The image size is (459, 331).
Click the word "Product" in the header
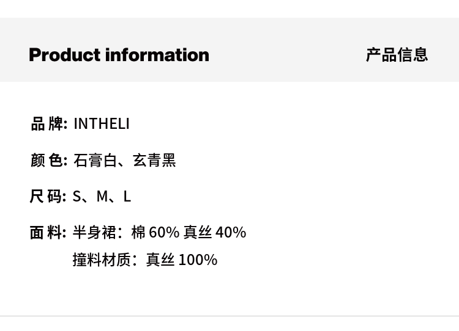[64, 55]
